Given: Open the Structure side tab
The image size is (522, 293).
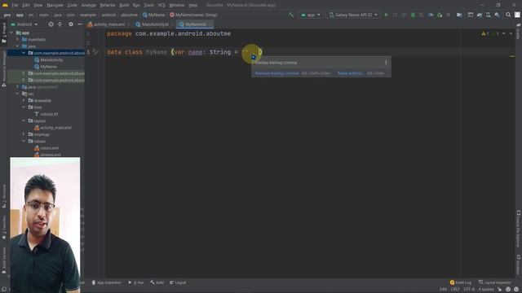Looking at the screenshot, I should (4, 197).
